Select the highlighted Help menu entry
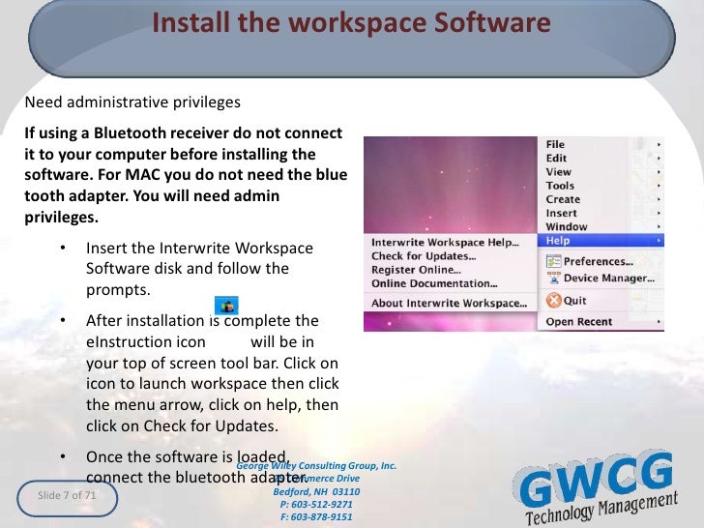The height and width of the screenshot is (528, 704). click(x=601, y=241)
